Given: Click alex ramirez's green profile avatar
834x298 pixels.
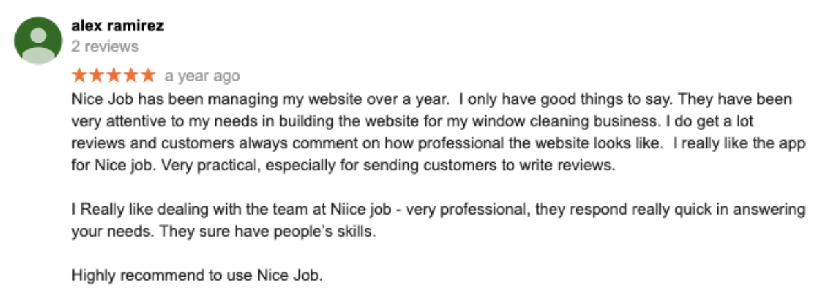Looking at the screenshot, I should coord(39,41).
